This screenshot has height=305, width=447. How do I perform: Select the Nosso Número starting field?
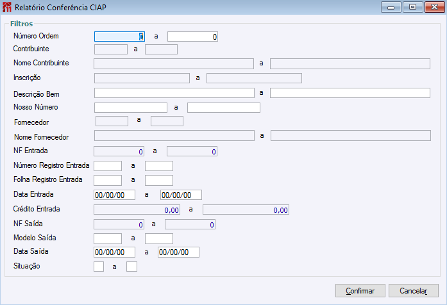point(131,108)
